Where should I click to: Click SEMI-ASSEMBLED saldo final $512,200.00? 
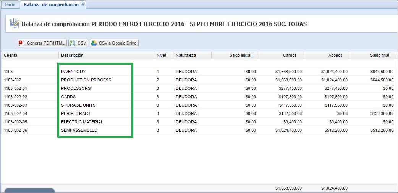[382, 130]
